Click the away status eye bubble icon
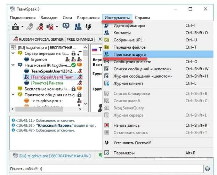Viewport: 217px width, 175px height. [x=66, y=26]
